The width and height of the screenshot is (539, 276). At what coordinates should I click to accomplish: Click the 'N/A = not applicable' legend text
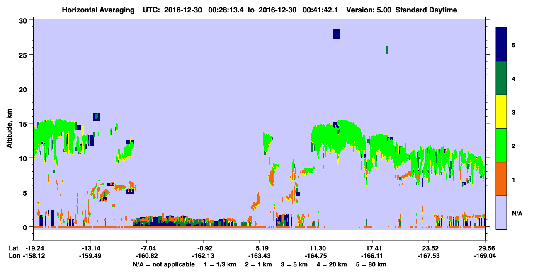[x=164, y=264]
